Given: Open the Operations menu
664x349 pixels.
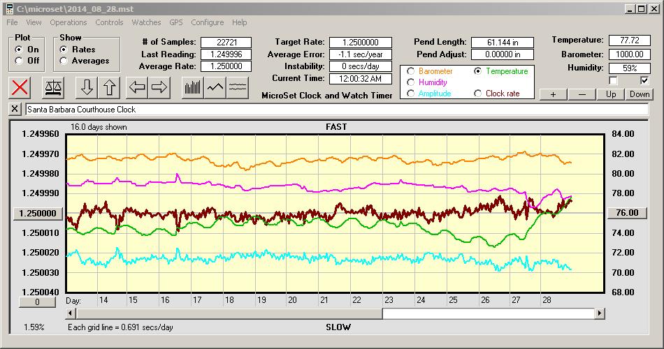Looking at the screenshot, I should 68,22.
